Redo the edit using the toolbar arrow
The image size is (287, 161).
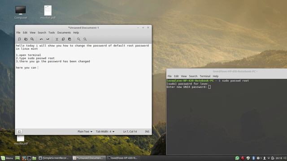coord(48,39)
